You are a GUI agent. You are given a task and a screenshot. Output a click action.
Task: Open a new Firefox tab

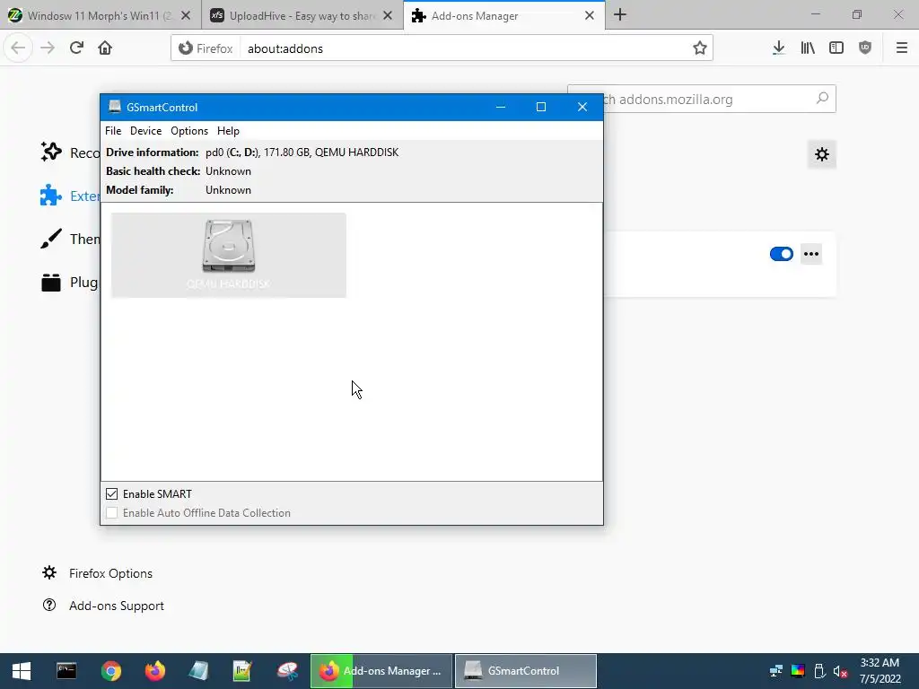pyautogui.click(x=620, y=15)
